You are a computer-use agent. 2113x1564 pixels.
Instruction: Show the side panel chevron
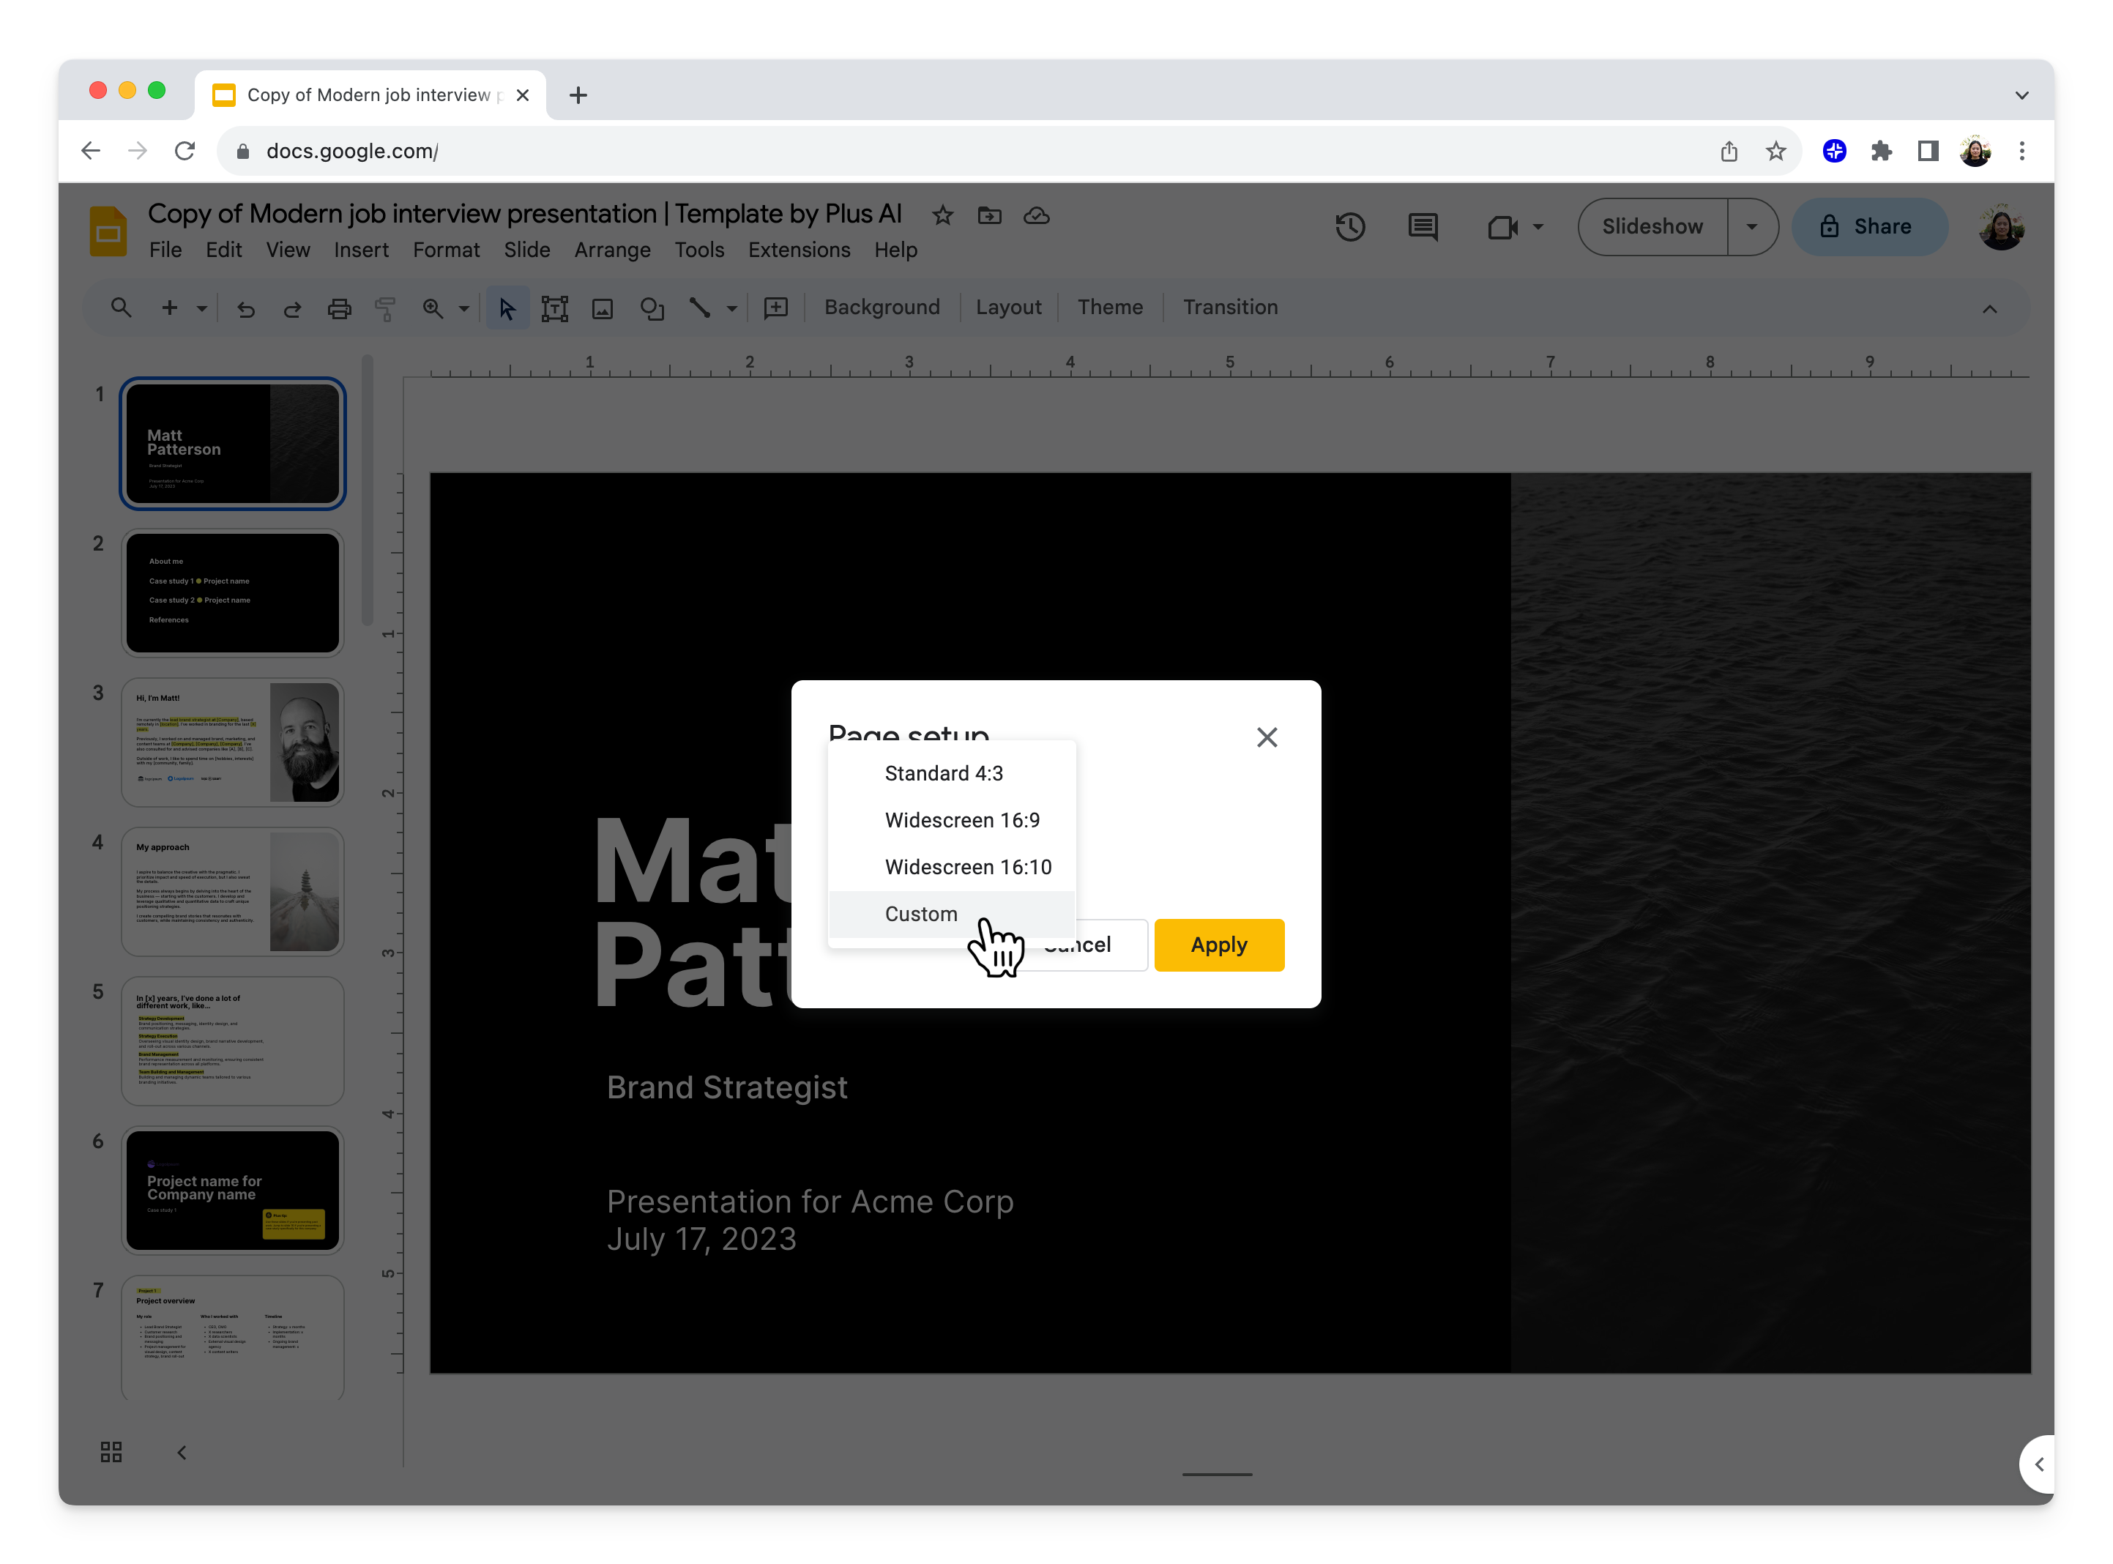point(2038,1464)
